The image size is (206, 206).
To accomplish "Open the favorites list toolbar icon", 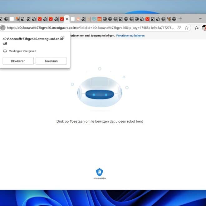I will [196, 28].
